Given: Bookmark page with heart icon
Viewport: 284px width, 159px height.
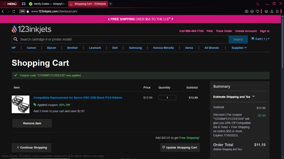Looking at the screenshot, I should [257, 11].
